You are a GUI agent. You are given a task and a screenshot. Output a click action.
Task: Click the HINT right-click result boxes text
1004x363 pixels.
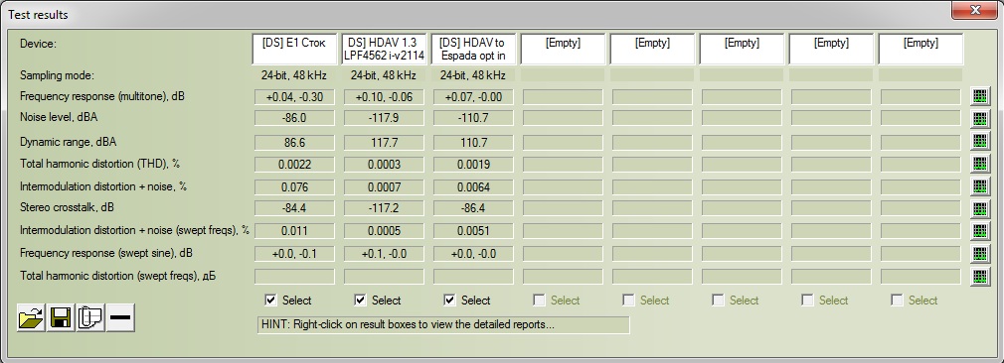pyautogui.click(x=443, y=324)
